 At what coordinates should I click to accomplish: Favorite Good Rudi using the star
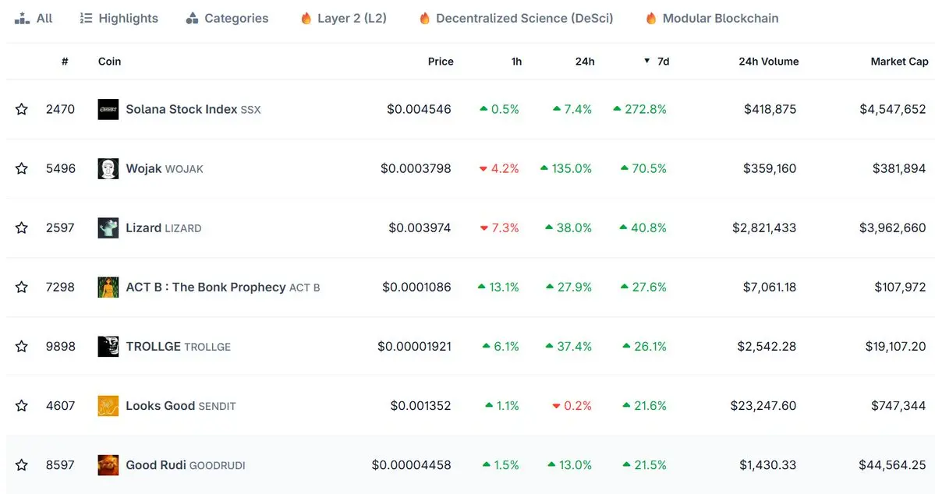pos(22,465)
